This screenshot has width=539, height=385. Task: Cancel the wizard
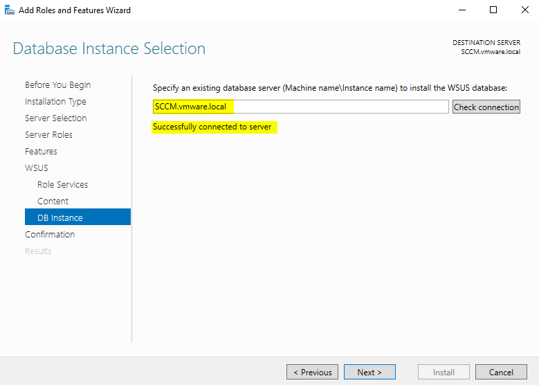tap(501, 372)
